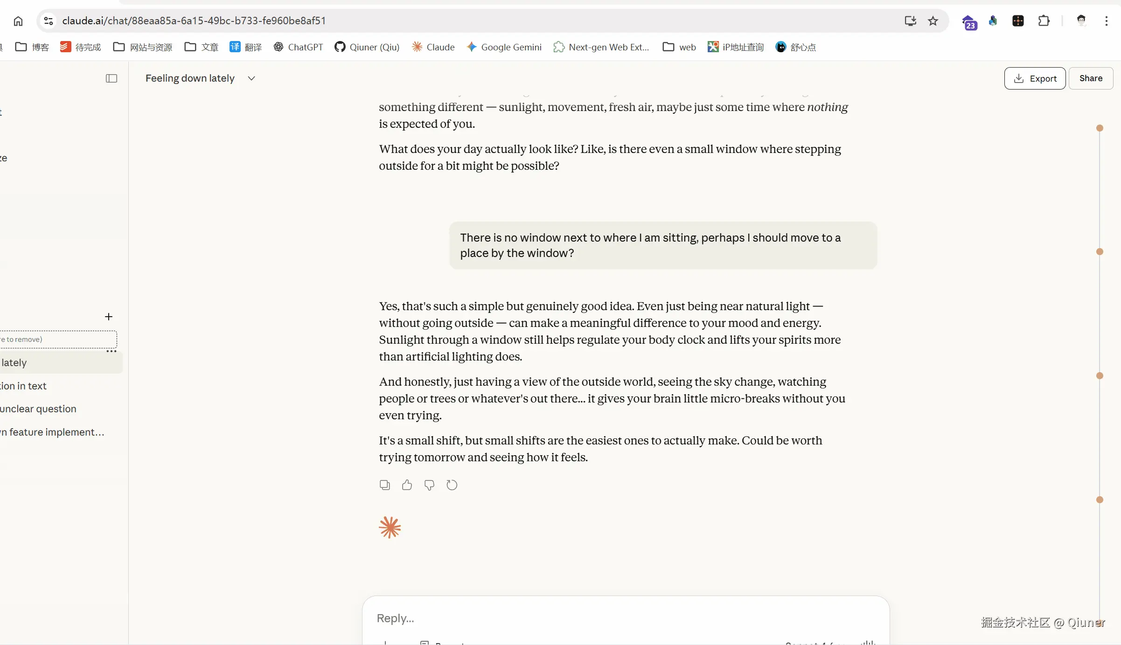
Task: Toggle the sidebar panel icon
Action: 111,78
